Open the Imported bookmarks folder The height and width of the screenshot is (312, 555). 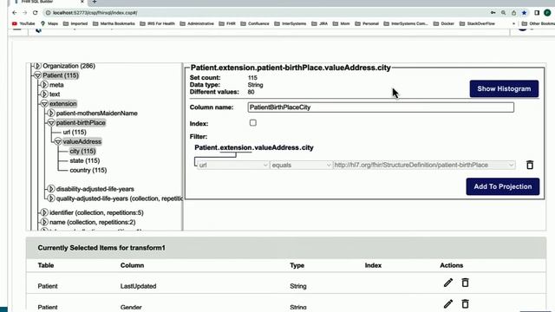(75, 23)
